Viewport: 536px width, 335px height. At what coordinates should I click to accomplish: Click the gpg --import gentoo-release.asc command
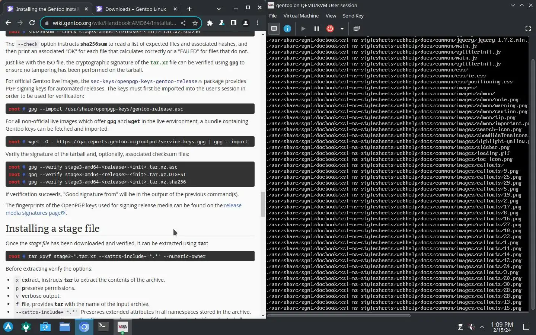tap(130, 109)
